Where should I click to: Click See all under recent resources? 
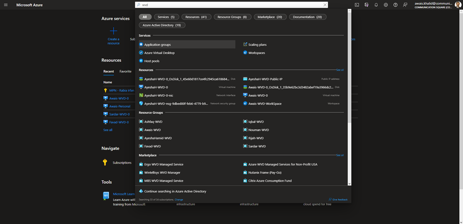pos(108,130)
